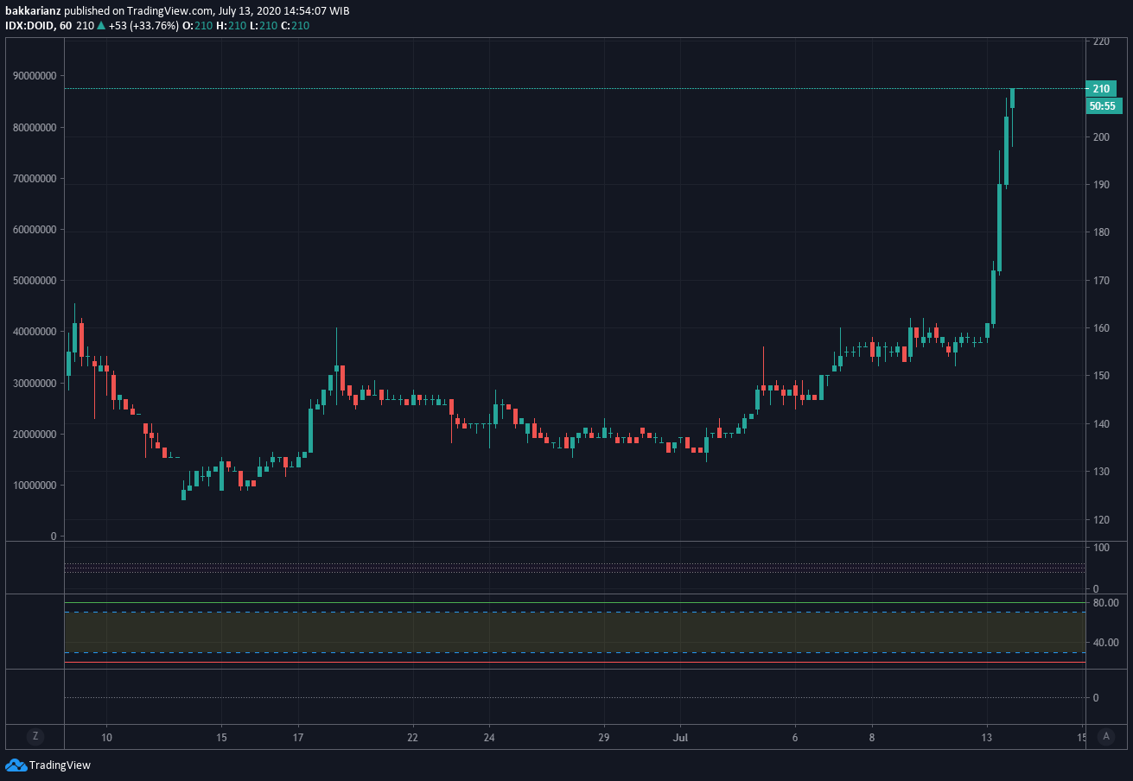The height and width of the screenshot is (781, 1133).
Task: Click the C:210 close value
Action: click(295, 25)
